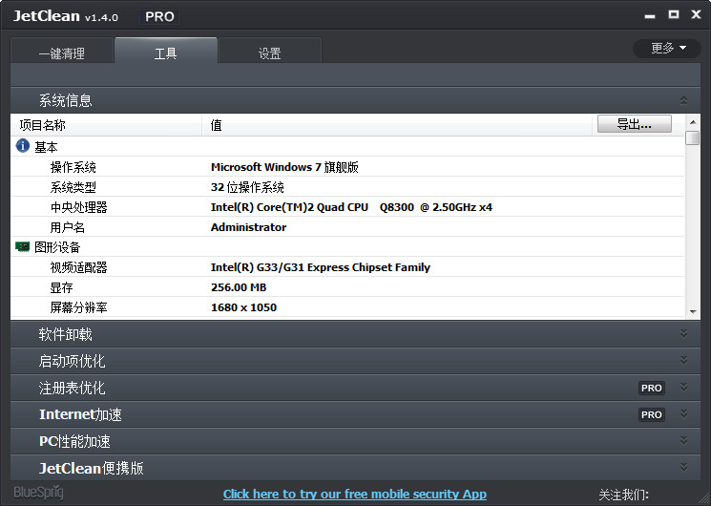Open the 更多 dropdown menu
This screenshot has width=711, height=506.
click(x=667, y=48)
